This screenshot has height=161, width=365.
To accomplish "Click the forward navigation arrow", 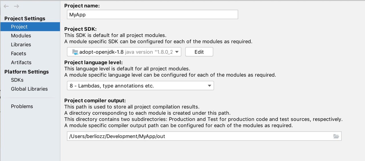I will pos(17,6).
